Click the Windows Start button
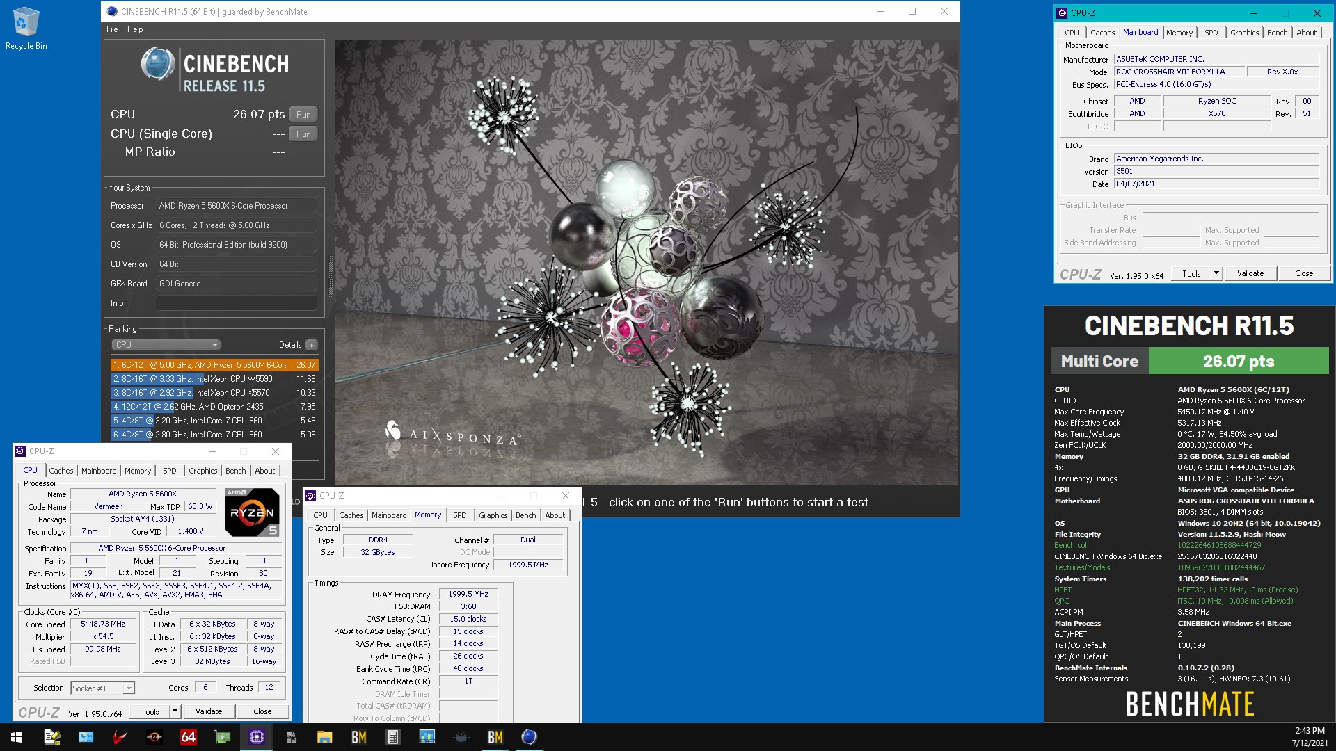Viewport: 1336px width, 751px height. [x=17, y=737]
